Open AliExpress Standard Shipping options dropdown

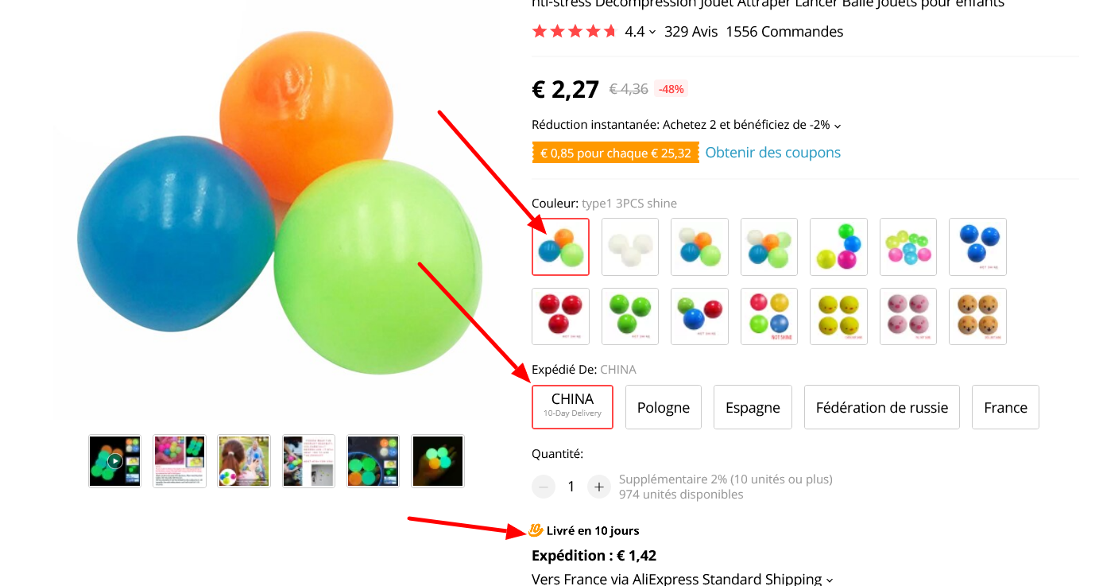click(830, 580)
